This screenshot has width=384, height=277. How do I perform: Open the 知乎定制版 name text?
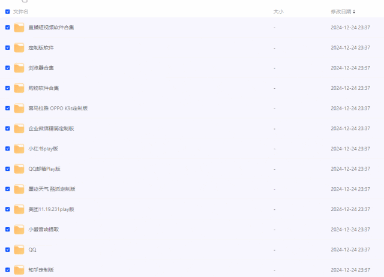[x=41, y=270]
